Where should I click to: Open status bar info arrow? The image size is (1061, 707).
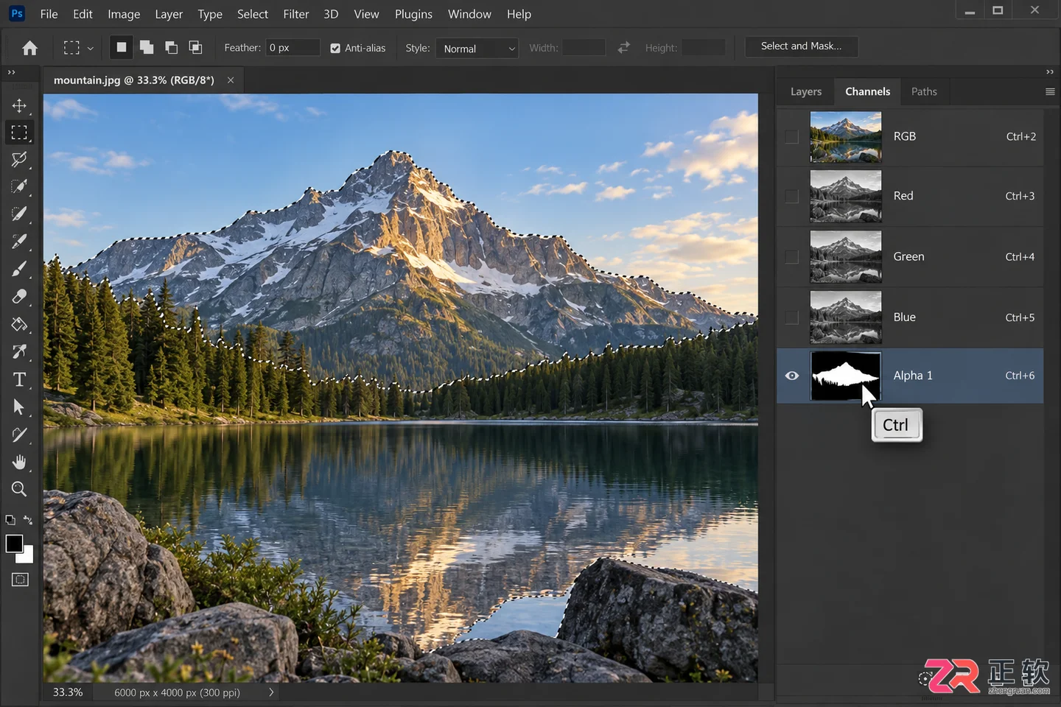pyautogui.click(x=271, y=692)
